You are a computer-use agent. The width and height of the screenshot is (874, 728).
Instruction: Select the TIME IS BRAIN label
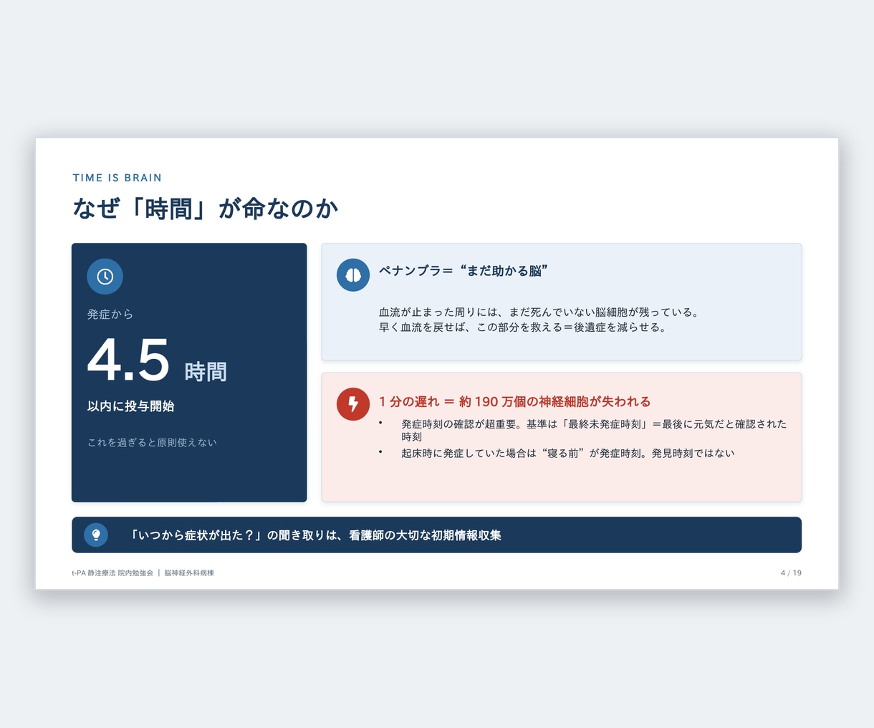pos(117,178)
